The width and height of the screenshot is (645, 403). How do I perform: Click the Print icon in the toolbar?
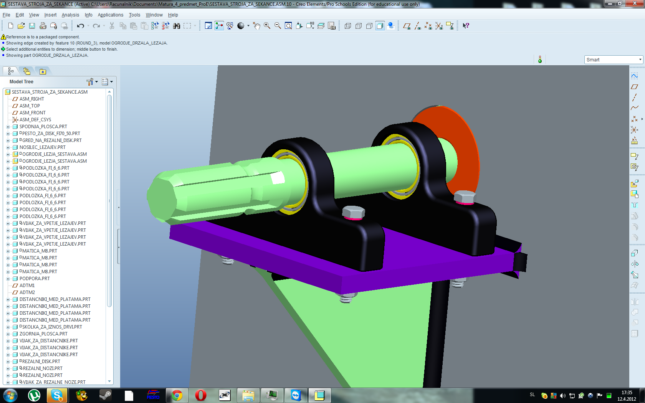(43, 26)
